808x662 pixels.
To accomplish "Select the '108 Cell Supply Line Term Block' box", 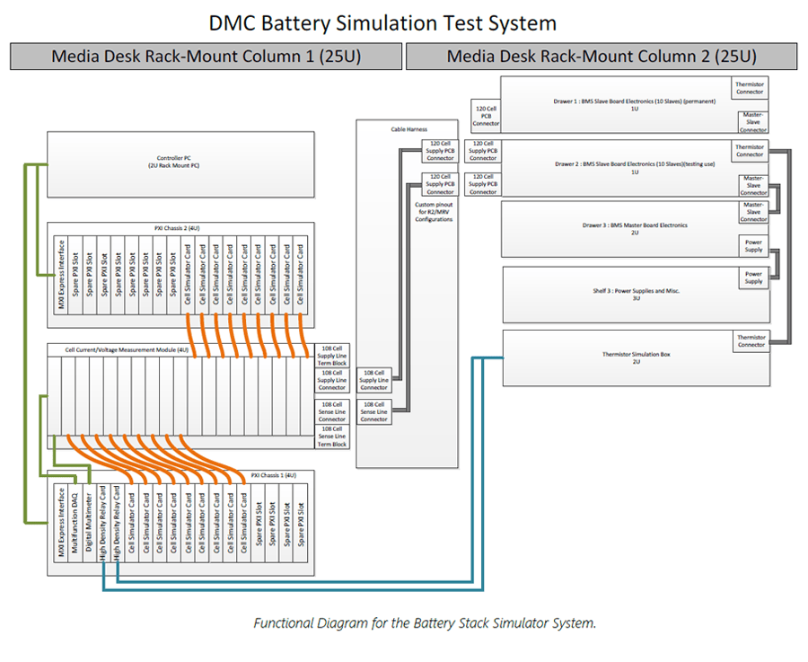I will [x=332, y=356].
